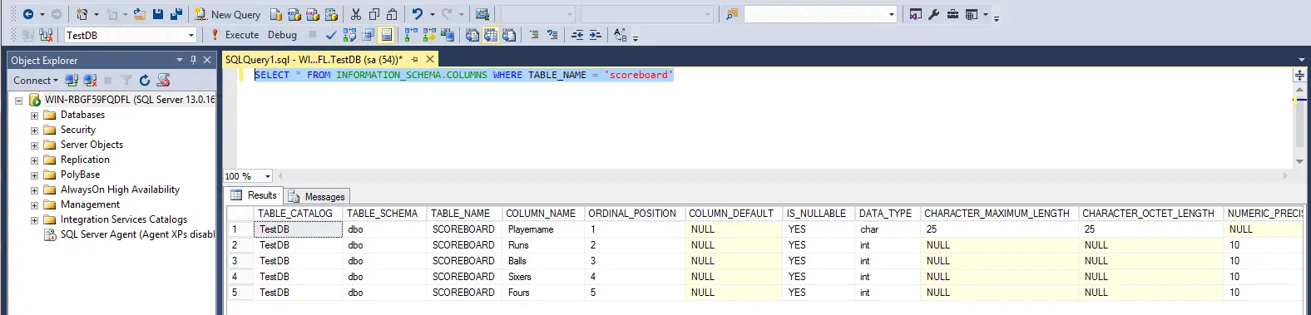Toggle Results to Text mode
This screenshot has height=315, width=1311.
coord(472,35)
